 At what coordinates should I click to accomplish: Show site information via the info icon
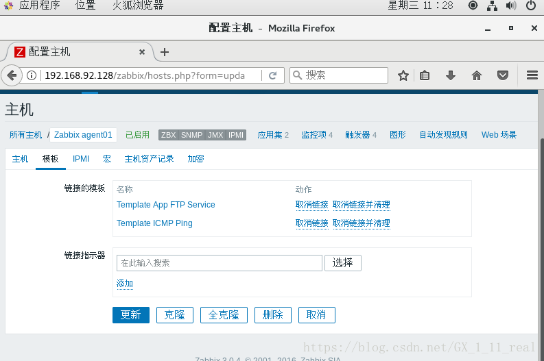[32, 75]
